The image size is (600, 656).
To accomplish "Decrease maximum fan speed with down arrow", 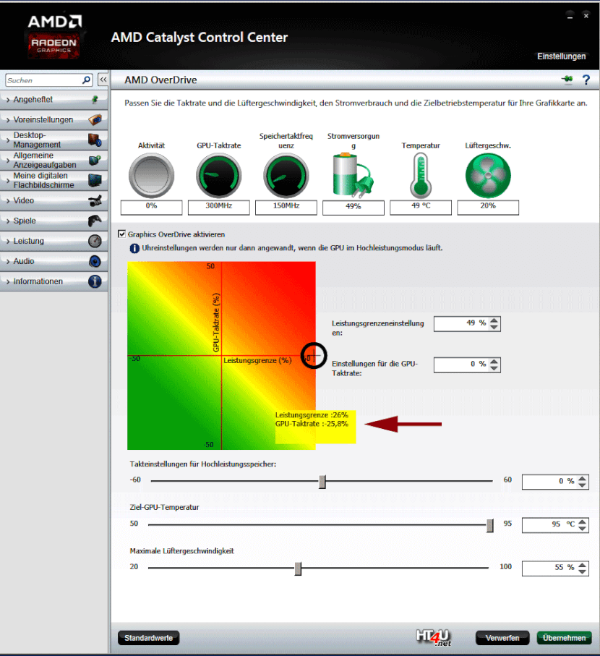I will [583, 572].
